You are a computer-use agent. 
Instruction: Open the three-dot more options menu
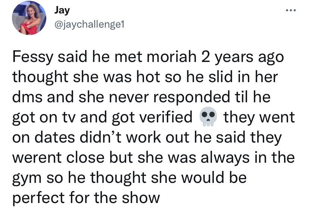click(x=291, y=10)
